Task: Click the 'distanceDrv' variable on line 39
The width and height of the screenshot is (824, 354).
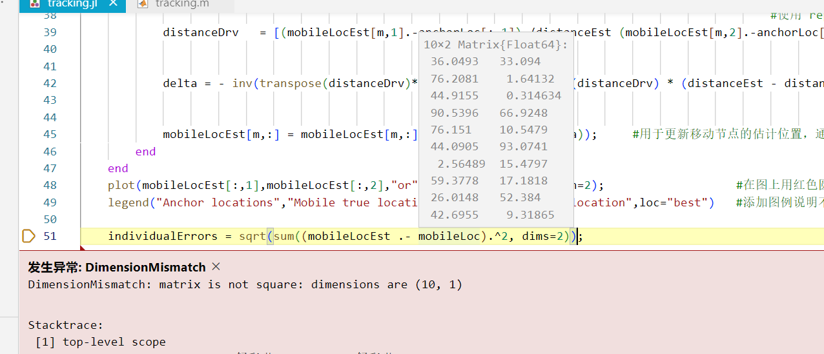Action: tap(201, 32)
